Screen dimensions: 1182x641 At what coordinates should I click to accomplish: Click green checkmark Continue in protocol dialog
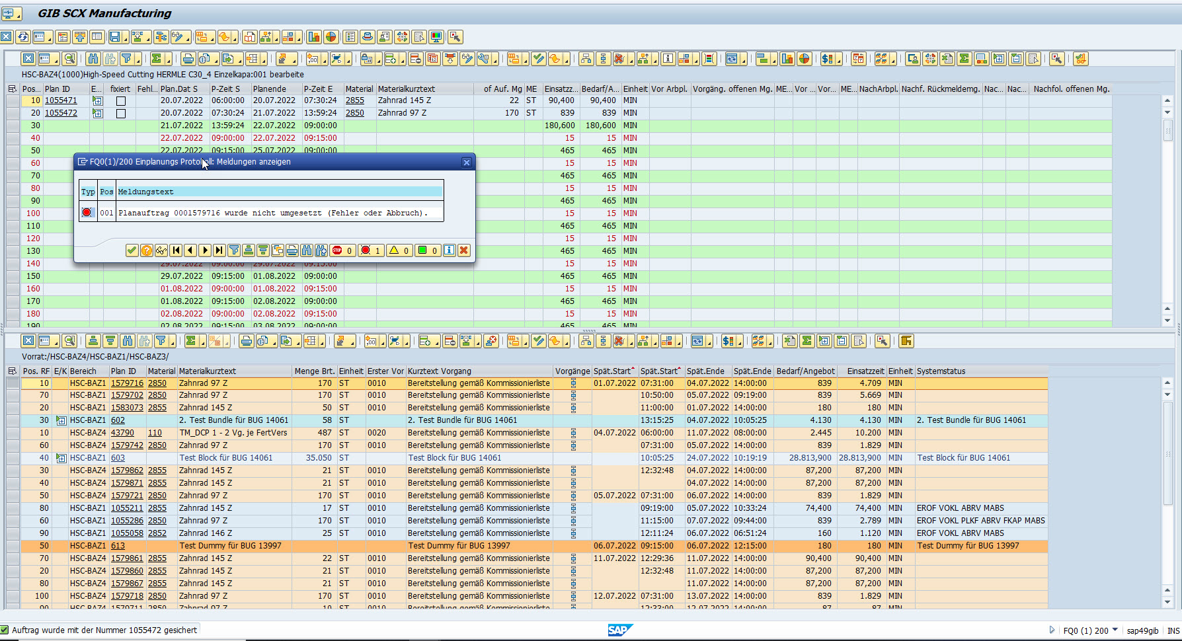(x=132, y=250)
